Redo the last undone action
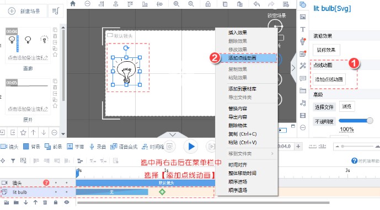This screenshot has height=210, width=380. pyautogui.click(x=271, y=4)
